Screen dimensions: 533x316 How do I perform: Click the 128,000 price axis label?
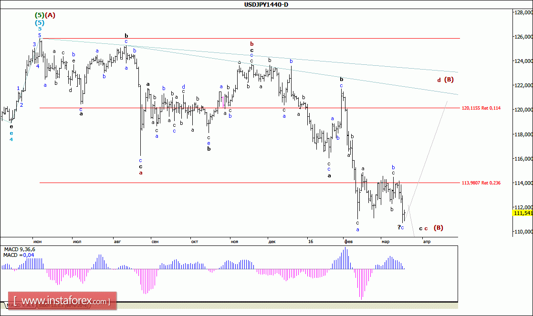524,12
